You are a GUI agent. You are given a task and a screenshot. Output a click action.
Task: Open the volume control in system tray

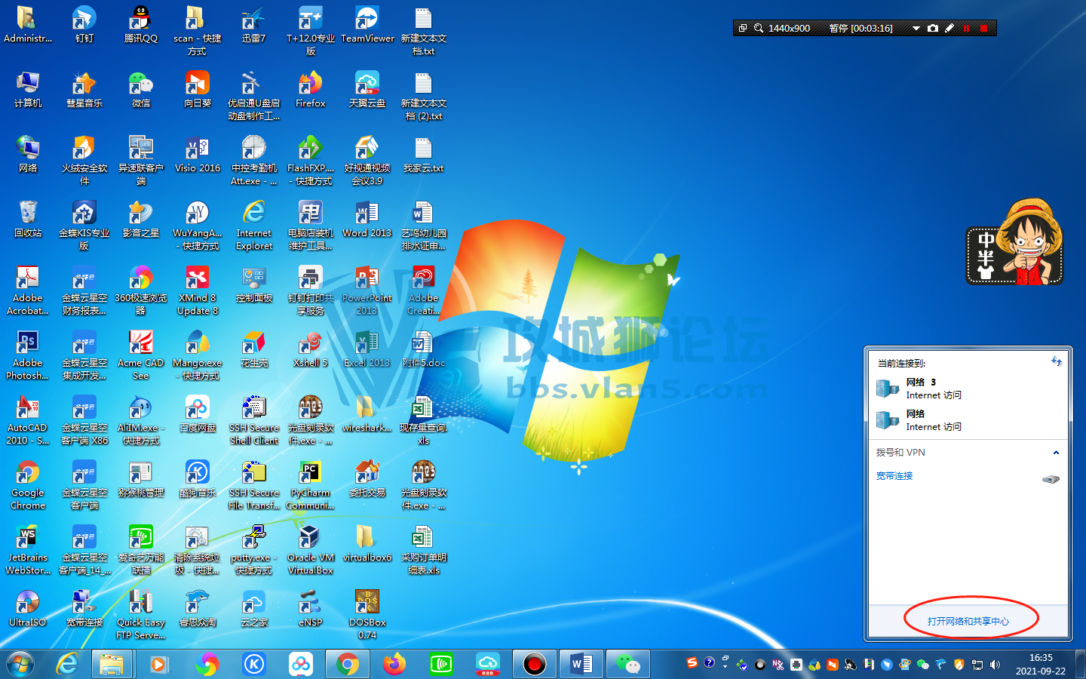(995, 665)
